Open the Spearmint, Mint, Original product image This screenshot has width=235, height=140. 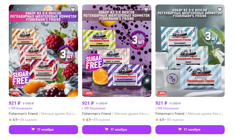(x=190, y=51)
